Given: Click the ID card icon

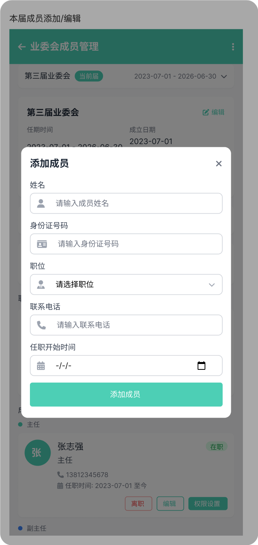Looking at the screenshot, I should click(42, 244).
